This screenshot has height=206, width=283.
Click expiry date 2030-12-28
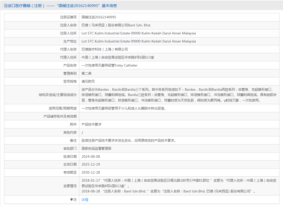pyautogui.click(x=91, y=172)
